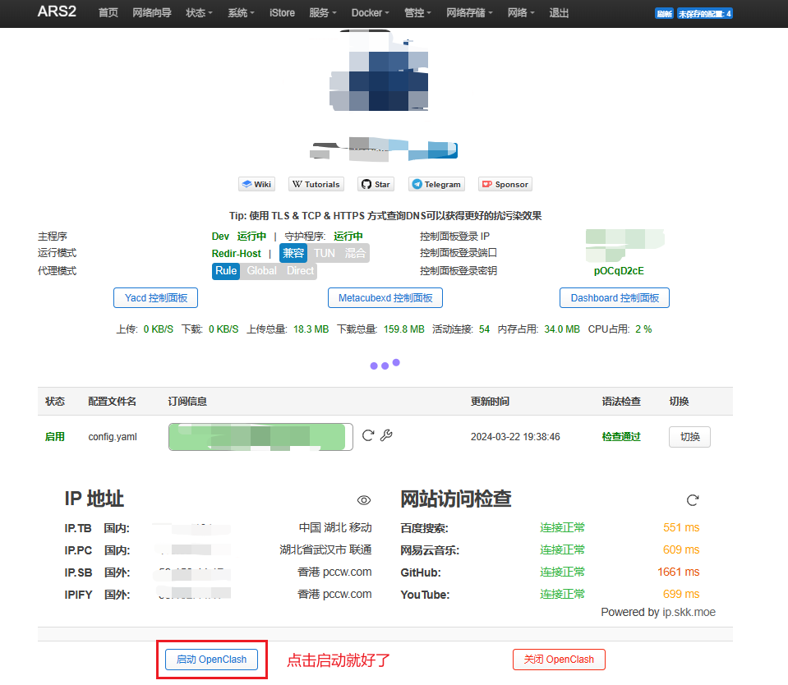This screenshot has height=685, width=788.
Task: Expand the 网络存储 menu
Action: [x=469, y=13]
